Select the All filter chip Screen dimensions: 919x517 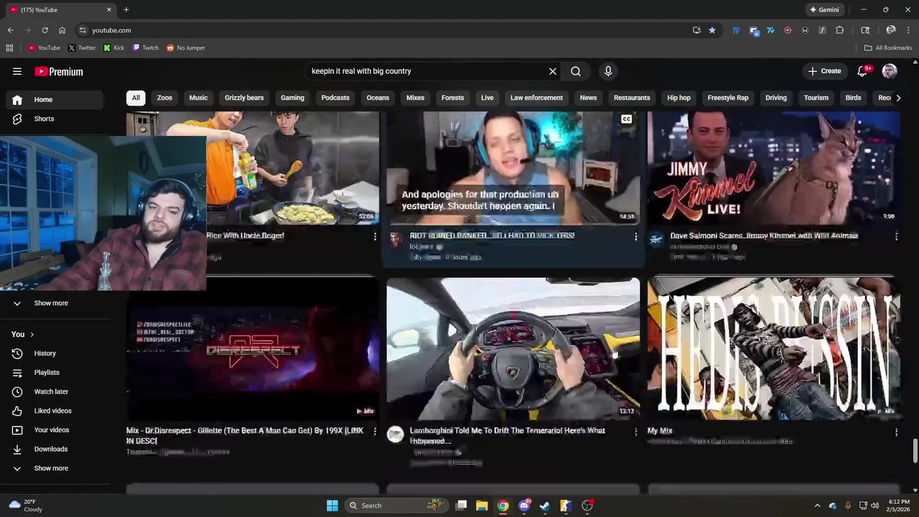pyautogui.click(x=136, y=98)
